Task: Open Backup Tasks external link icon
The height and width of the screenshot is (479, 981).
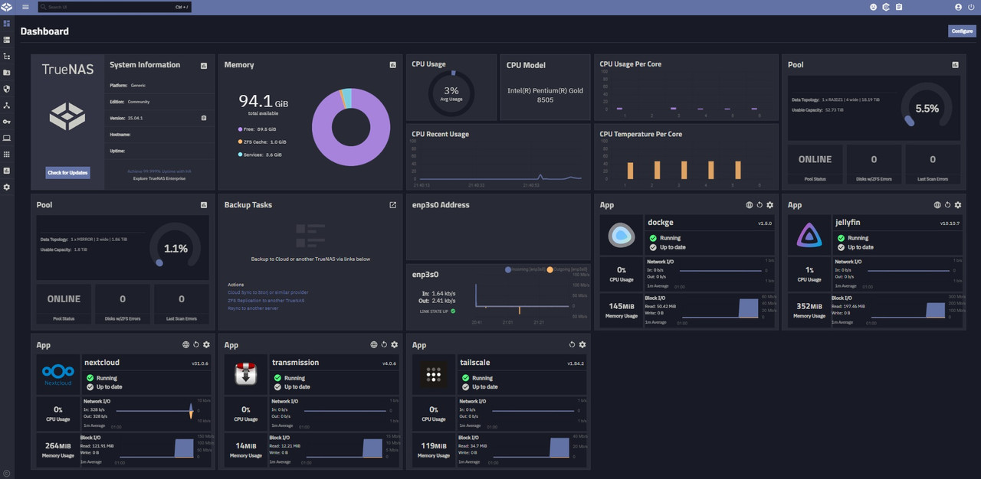Action: (x=392, y=205)
